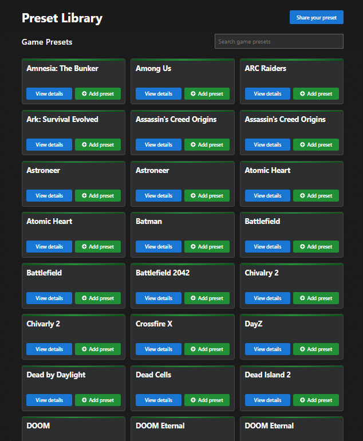Viewport: 363px width, 441px height.
Task: Click plus icon for Dead by Daylight preset
Action: pyautogui.click(x=84, y=400)
